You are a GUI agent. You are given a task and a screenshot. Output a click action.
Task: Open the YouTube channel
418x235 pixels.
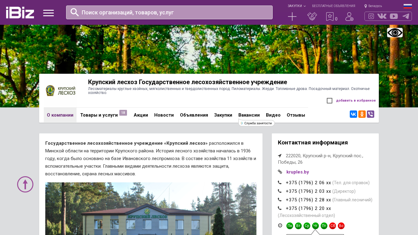394,16
